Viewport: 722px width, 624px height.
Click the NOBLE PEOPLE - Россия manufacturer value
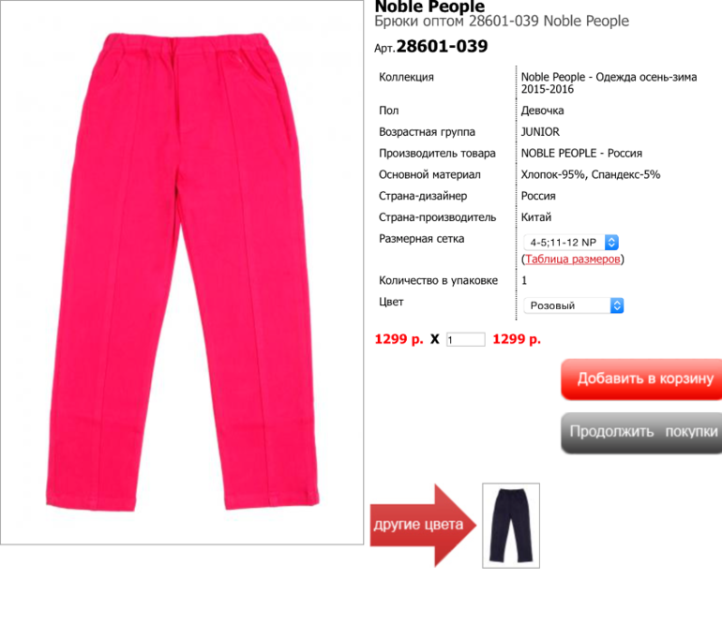(581, 154)
